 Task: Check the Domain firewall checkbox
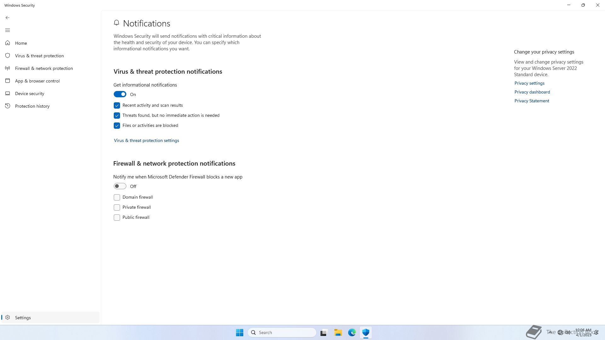coord(117,197)
